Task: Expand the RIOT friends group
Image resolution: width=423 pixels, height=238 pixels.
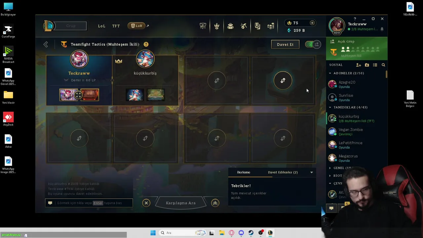Action: pyautogui.click(x=330, y=176)
